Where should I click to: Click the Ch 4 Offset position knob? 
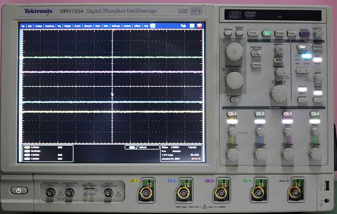(x=315, y=132)
